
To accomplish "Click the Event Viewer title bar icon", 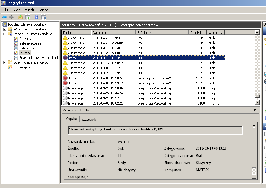I will (x=4, y=3).
